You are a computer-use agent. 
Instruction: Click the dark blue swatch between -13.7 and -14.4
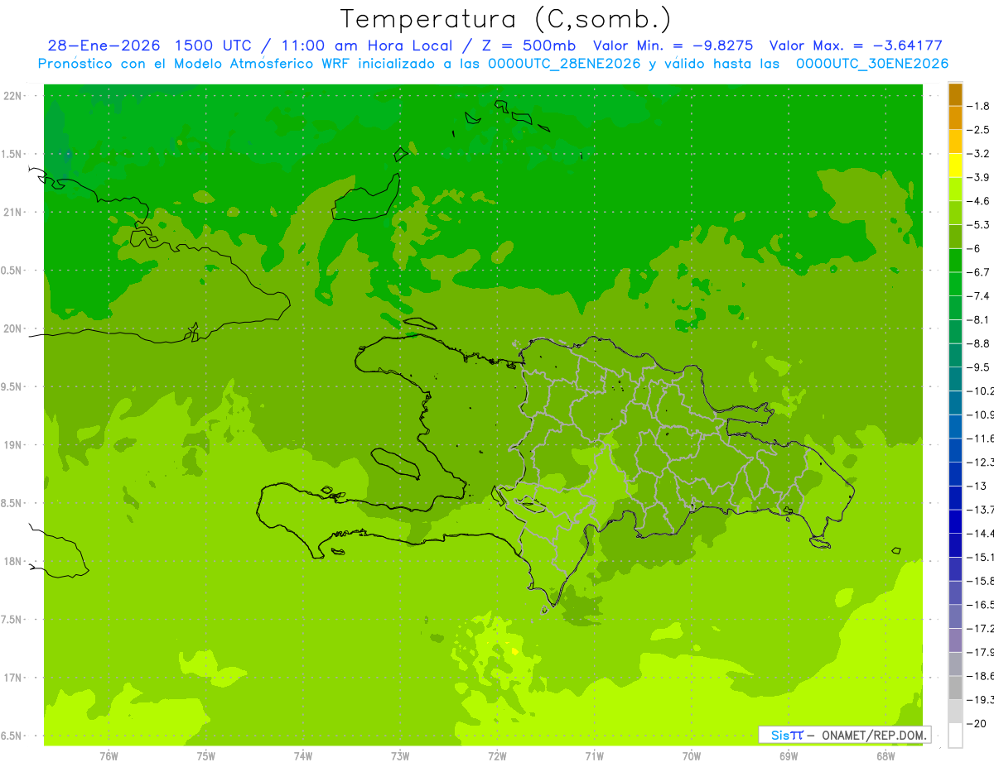point(955,521)
